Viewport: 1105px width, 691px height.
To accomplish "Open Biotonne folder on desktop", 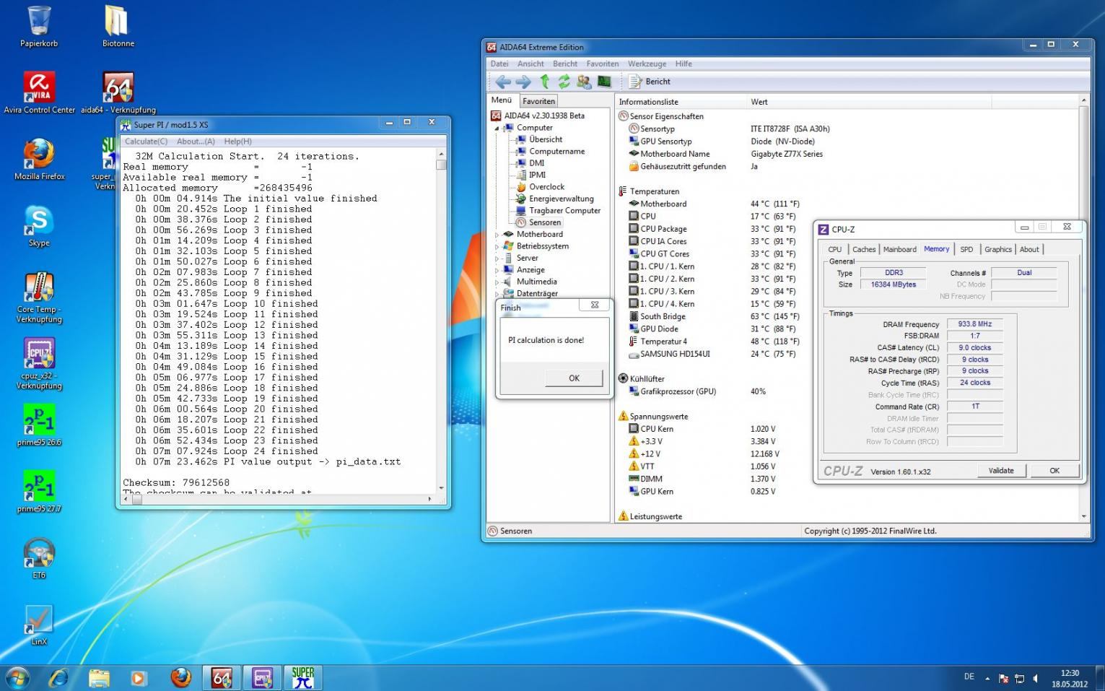I will [118, 27].
